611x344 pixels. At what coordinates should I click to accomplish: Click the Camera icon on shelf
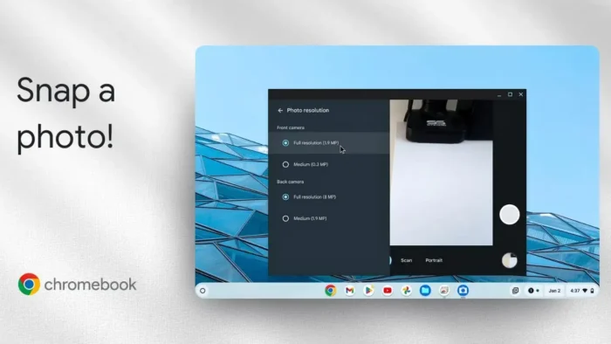pos(463,291)
